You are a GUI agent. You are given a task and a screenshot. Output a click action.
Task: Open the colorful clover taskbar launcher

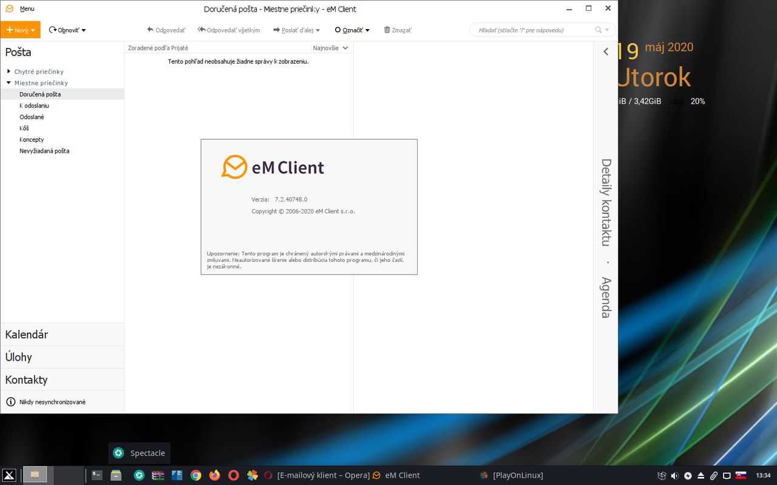pyautogui.click(x=253, y=475)
